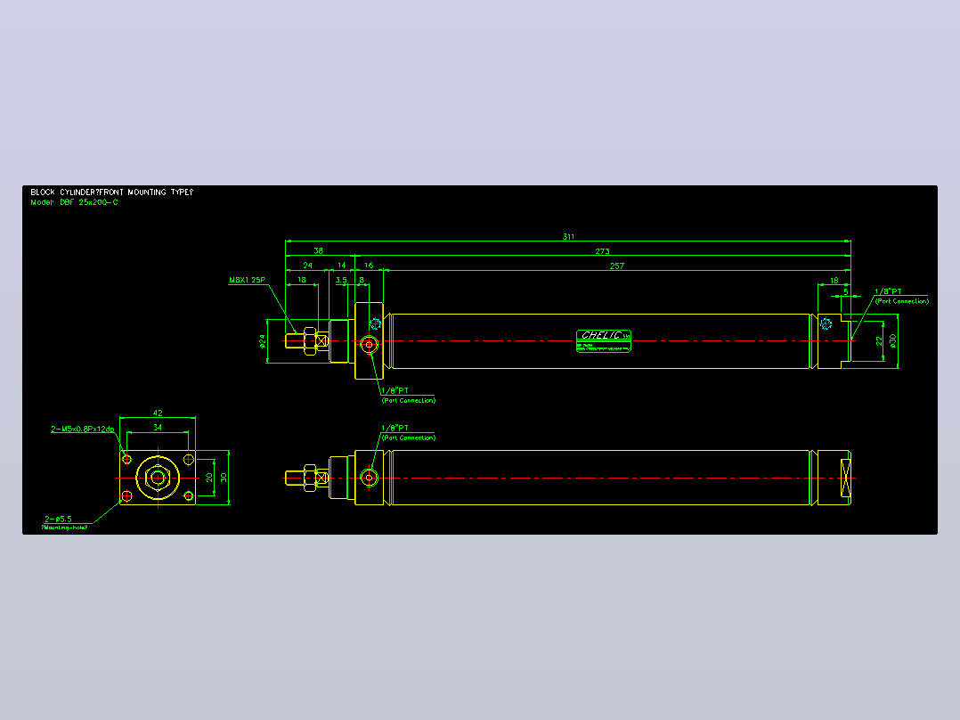The width and height of the screenshot is (960, 720).
Task: Pick the overall length dimension 311
Action: (568, 236)
